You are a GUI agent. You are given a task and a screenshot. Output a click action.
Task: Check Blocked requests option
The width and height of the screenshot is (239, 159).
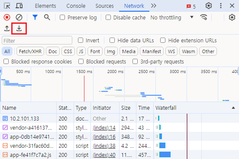point(81,61)
